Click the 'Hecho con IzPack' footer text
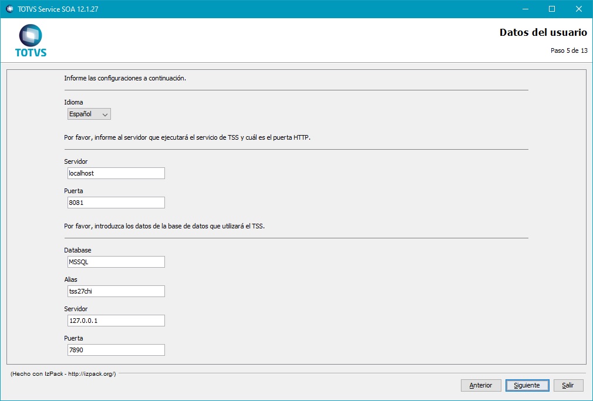 pos(63,374)
